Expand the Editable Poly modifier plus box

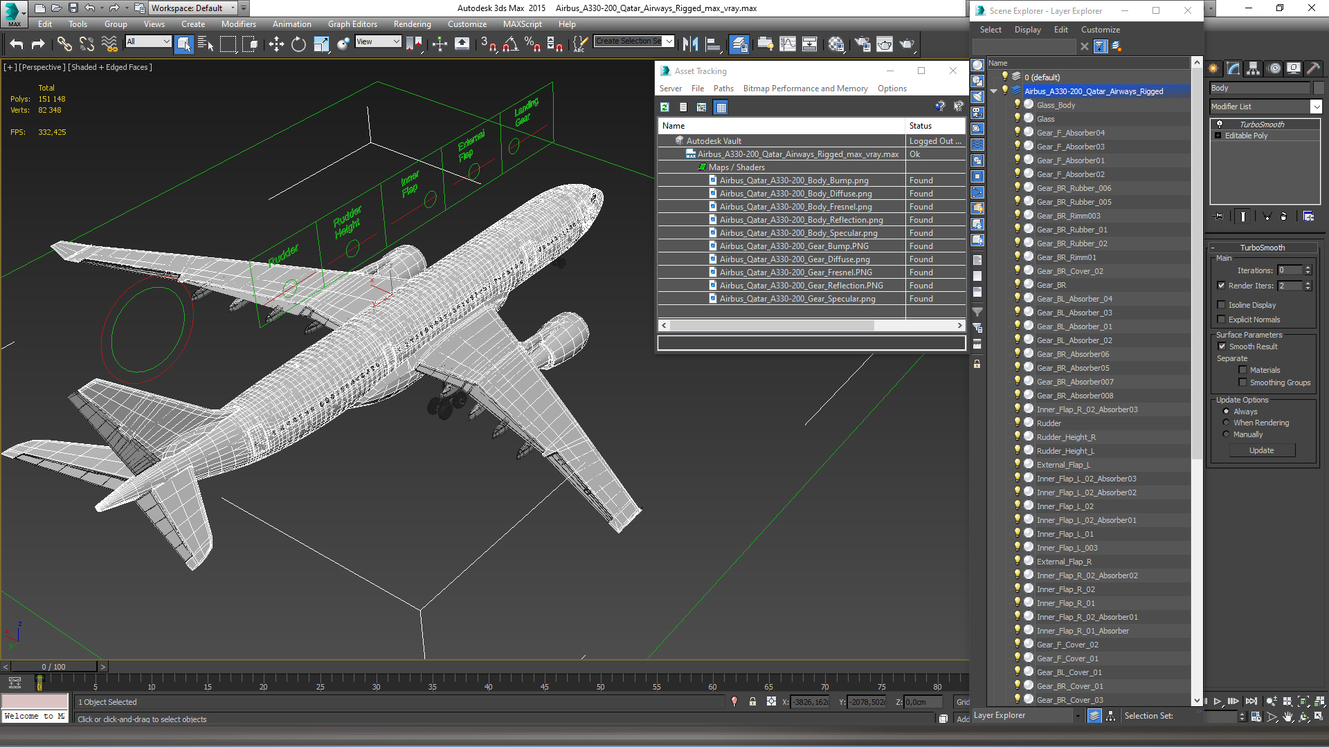1218,136
